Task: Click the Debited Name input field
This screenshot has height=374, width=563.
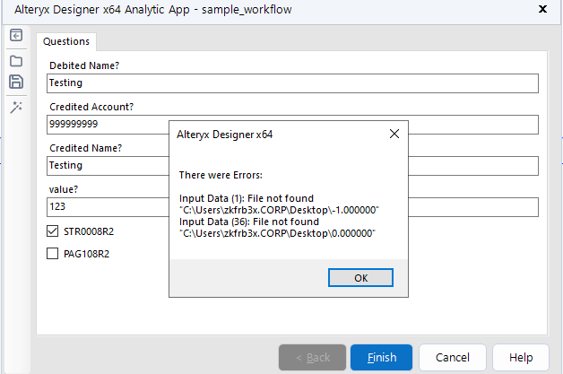Action: point(292,83)
